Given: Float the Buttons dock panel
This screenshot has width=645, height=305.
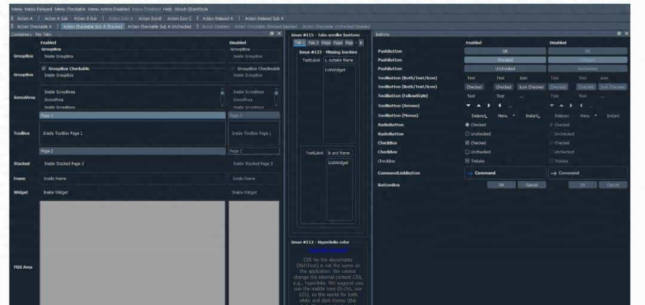Looking at the screenshot, I should coord(619,34).
